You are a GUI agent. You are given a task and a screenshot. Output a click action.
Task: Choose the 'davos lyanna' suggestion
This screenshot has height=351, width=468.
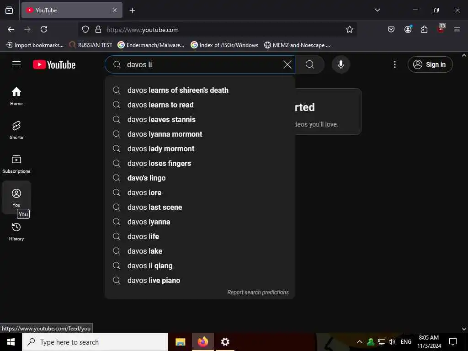(200, 222)
